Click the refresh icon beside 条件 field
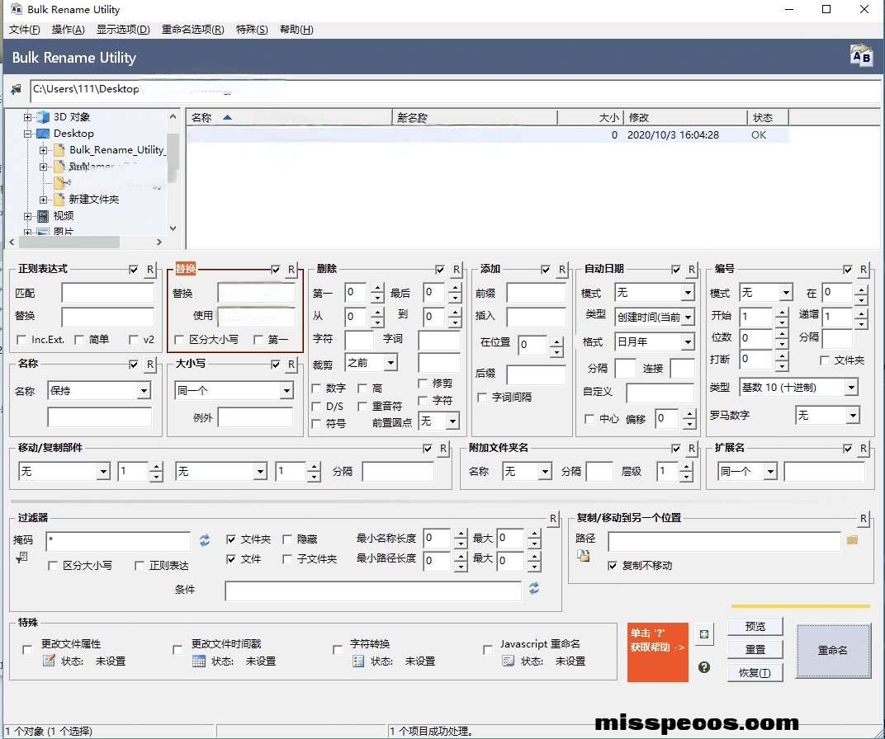The image size is (885, 739). 534,589
